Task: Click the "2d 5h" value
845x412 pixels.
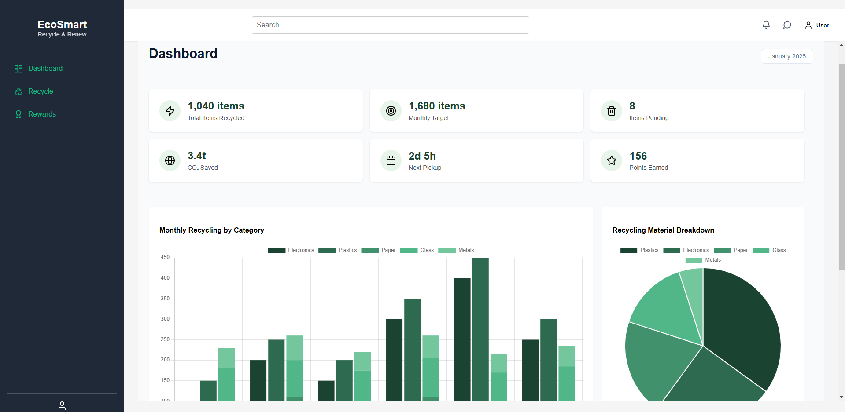Action: click(x=422, y=156)
